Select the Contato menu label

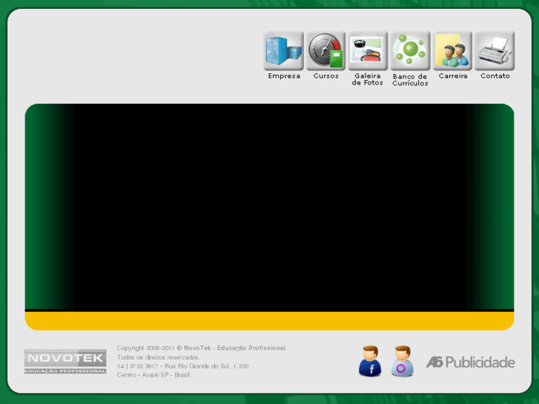click(495, 76)
